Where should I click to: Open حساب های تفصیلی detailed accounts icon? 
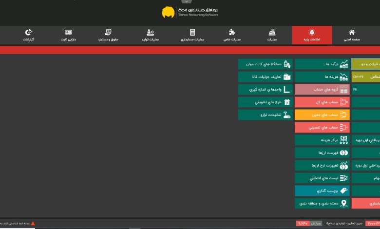click(343, 127)
